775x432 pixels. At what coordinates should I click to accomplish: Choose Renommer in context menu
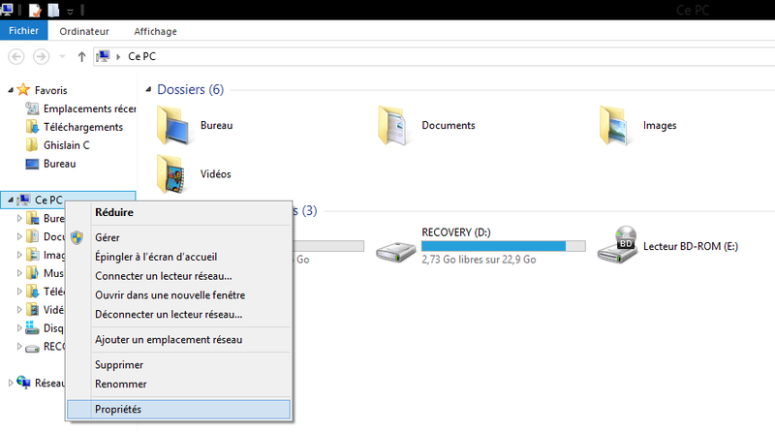(x=178, y=385)
